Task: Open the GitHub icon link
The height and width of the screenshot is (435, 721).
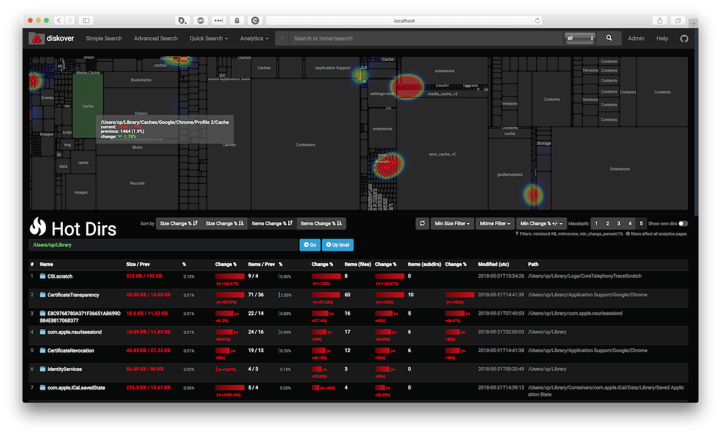Action: (x=684, y=39)
